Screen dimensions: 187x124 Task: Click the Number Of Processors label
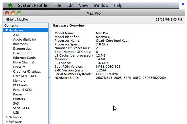(x=72, y=48)
